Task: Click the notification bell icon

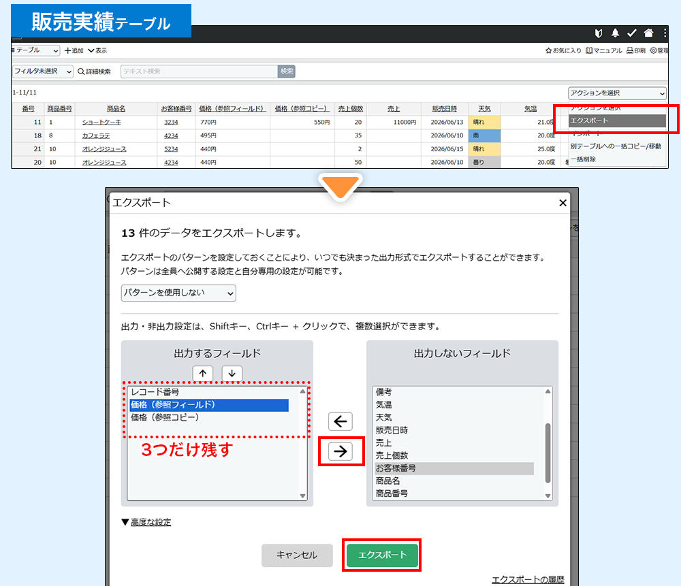Action: pos(615,33)
